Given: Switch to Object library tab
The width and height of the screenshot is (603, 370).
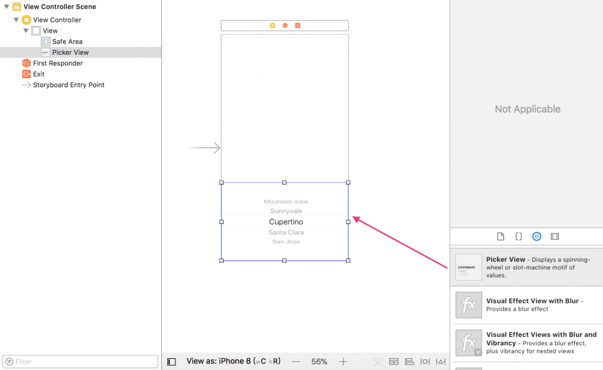Looking at the screenshot, I should 536,236.
